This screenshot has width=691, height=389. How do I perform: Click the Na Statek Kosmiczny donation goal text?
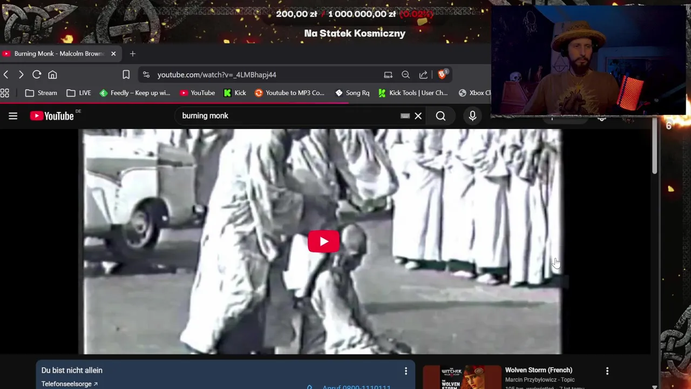coord(355,33)
